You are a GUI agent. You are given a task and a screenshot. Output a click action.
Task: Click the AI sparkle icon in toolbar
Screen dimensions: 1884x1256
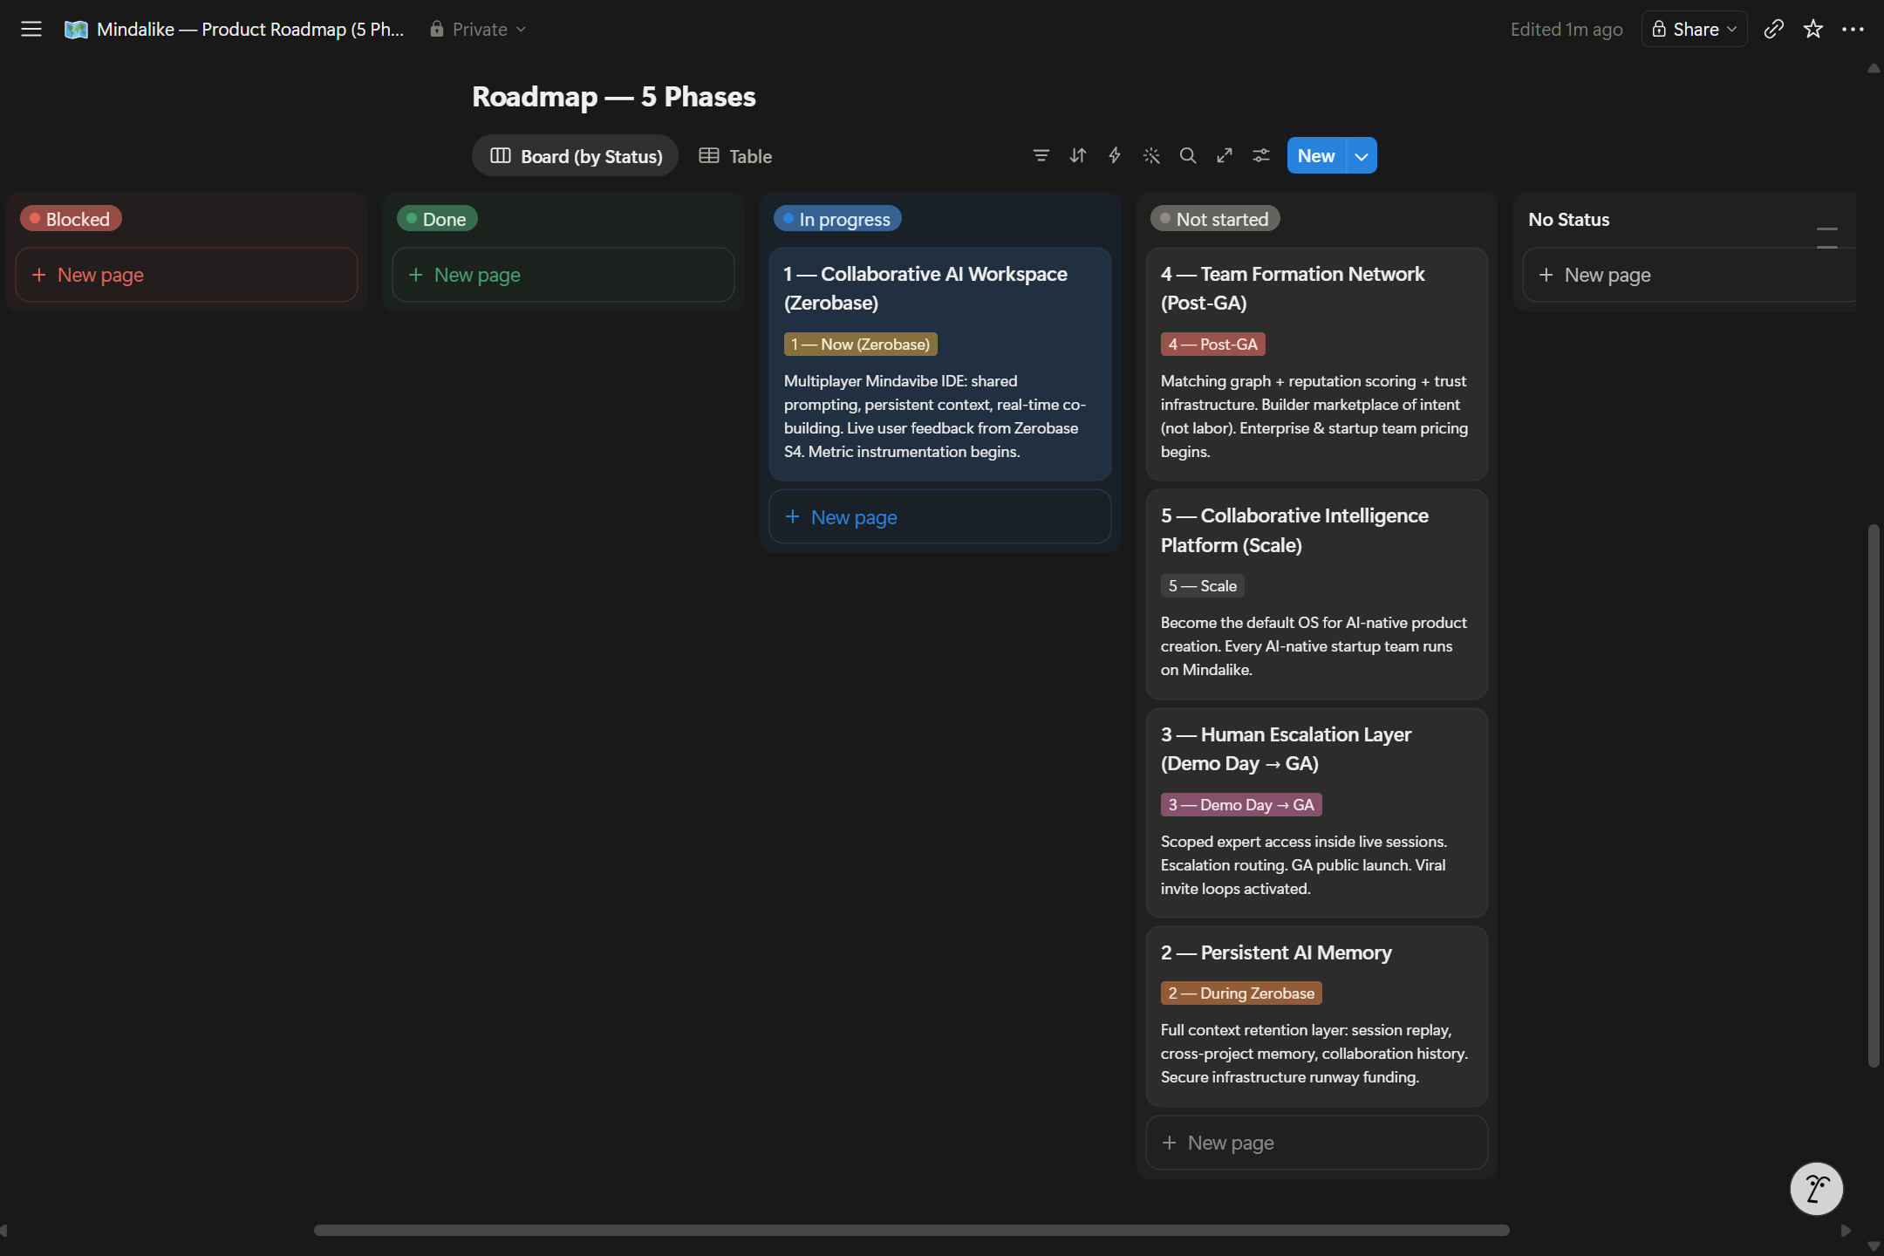click(1151, 155)
